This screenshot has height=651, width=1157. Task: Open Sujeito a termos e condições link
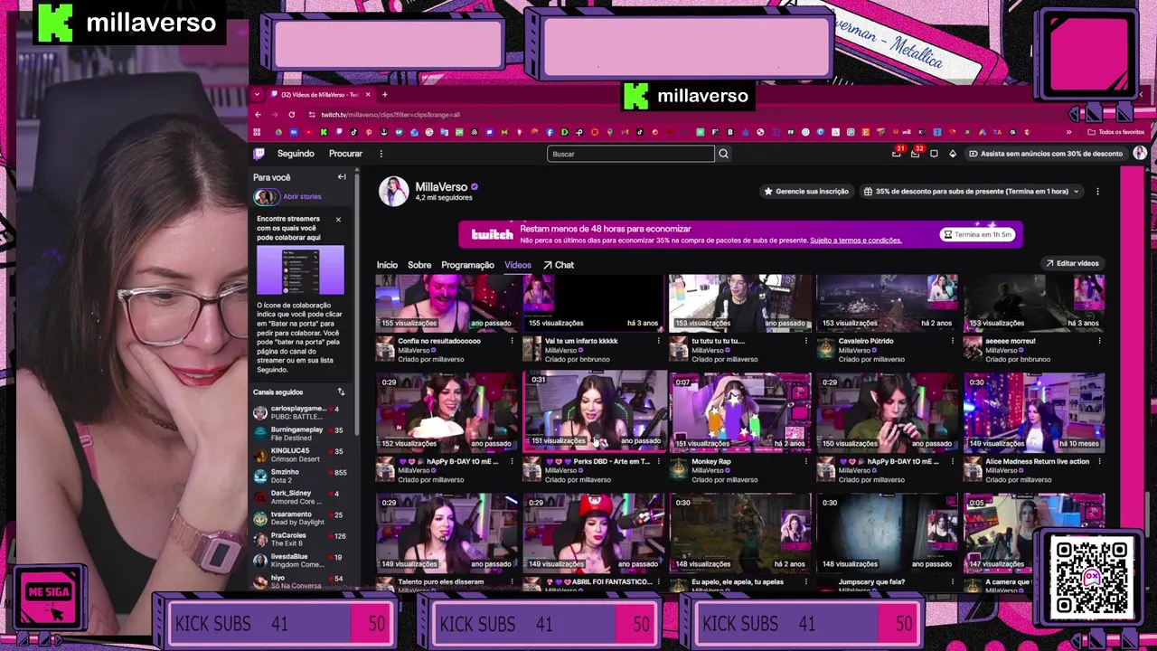point(856,241)
